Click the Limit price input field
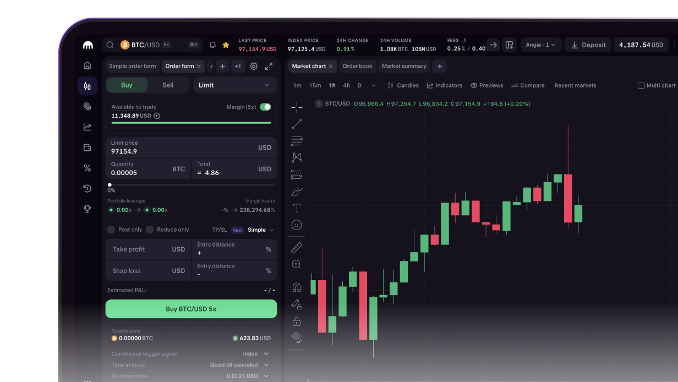Viewport: 678px width, 382px height. point(191,147)
